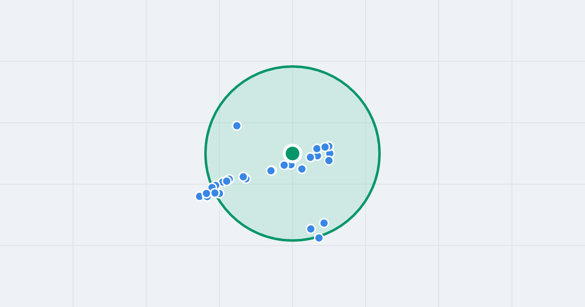This screenshot has width=585, height=307.
Task: Select the blue marker just below-right of the green center
Action: (302, 169)
